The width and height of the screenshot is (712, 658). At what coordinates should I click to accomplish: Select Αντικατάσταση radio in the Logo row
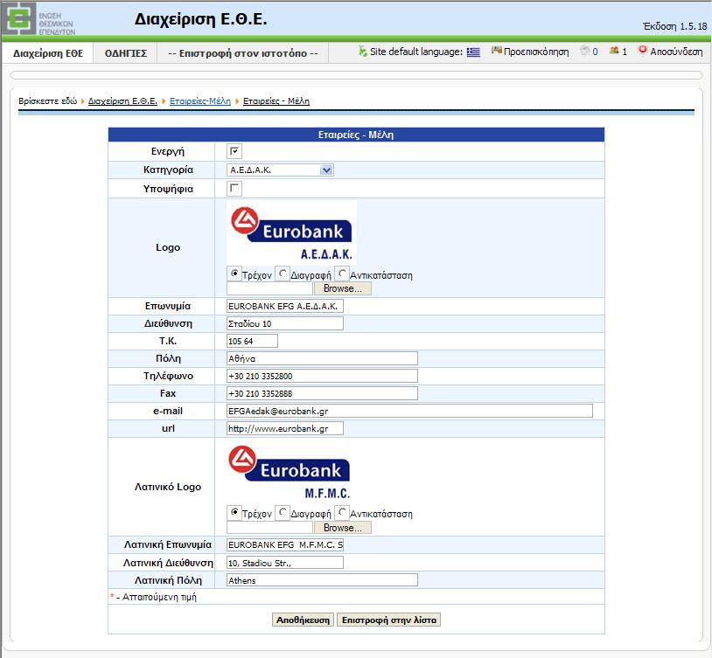tap(342, 274)
